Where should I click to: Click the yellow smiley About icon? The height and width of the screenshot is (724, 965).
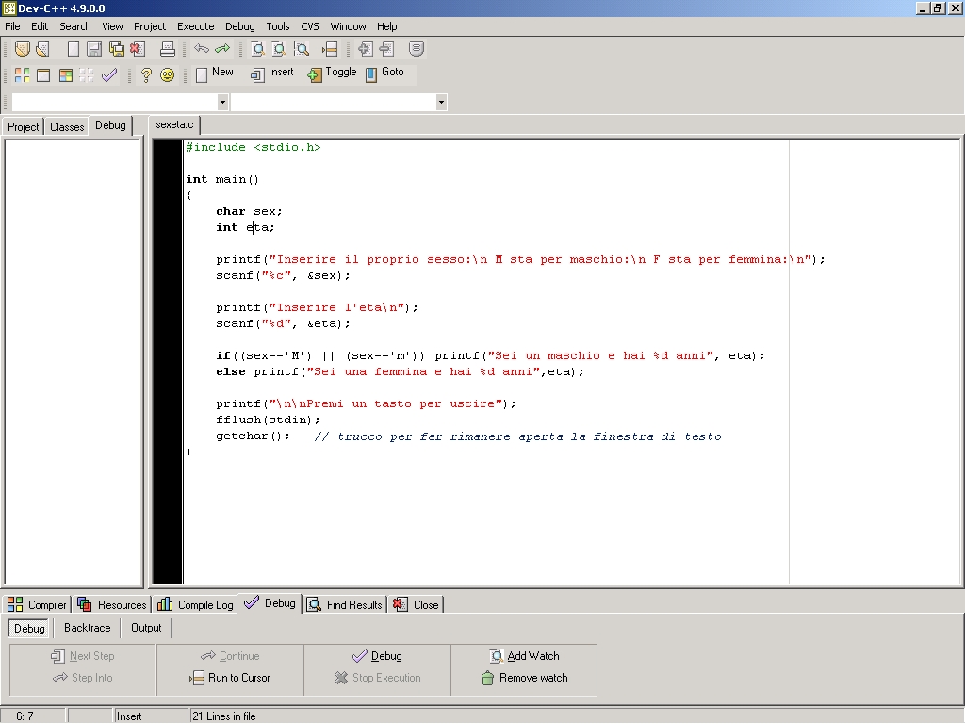click(167, 75)
